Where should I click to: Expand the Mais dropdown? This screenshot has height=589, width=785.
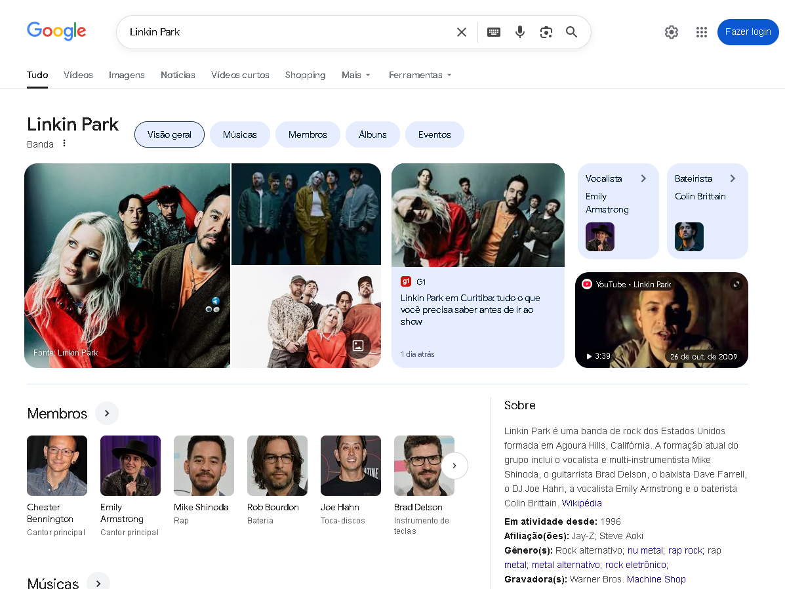(356, 75)
